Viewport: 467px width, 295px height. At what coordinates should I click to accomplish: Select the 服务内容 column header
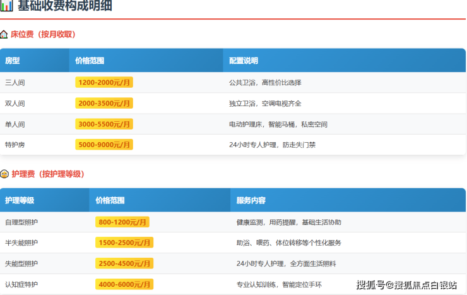(251, 200)
